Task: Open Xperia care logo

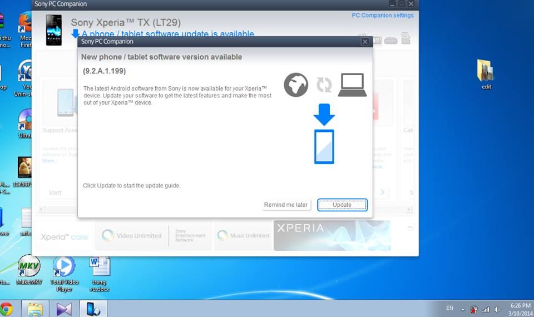Action: coord(65,237)
